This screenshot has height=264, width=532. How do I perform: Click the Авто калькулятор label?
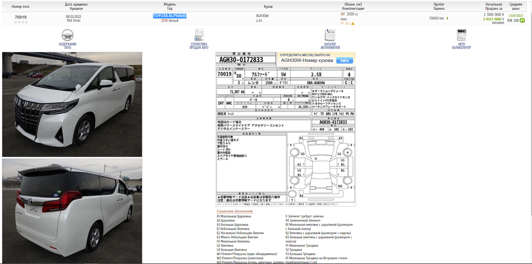(462, 46)
